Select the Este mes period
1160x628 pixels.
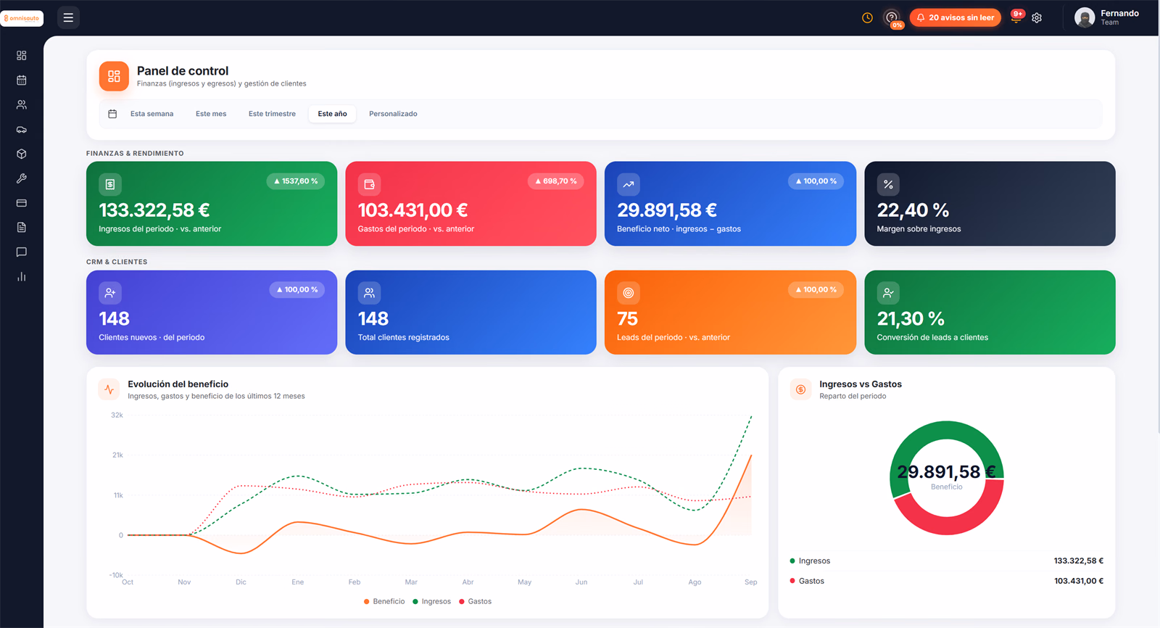pyautogui.click(x=211, y=114)
